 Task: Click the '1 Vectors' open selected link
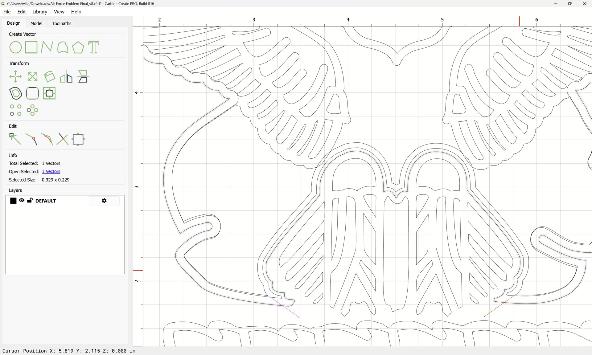51,172
